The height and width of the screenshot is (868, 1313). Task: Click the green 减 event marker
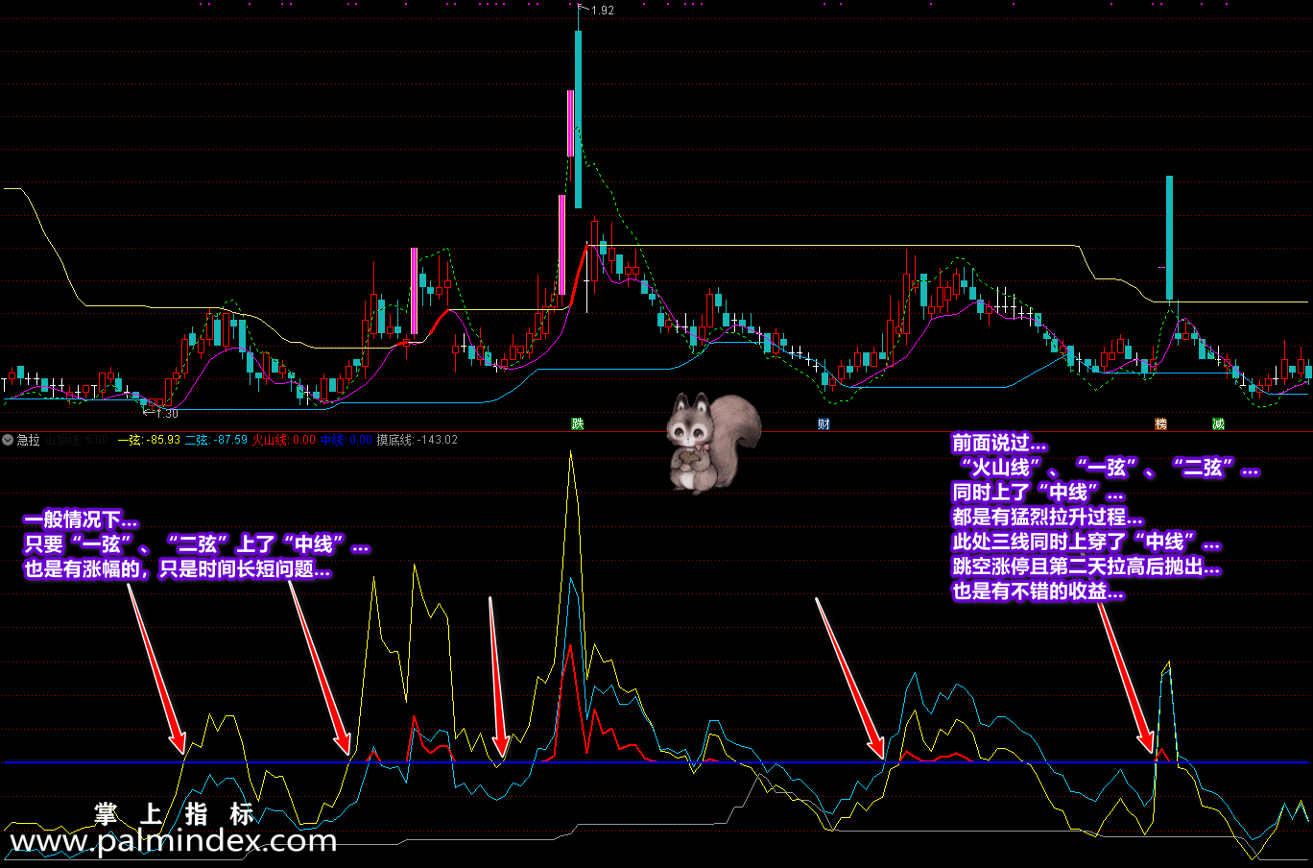coord(1219,423)
